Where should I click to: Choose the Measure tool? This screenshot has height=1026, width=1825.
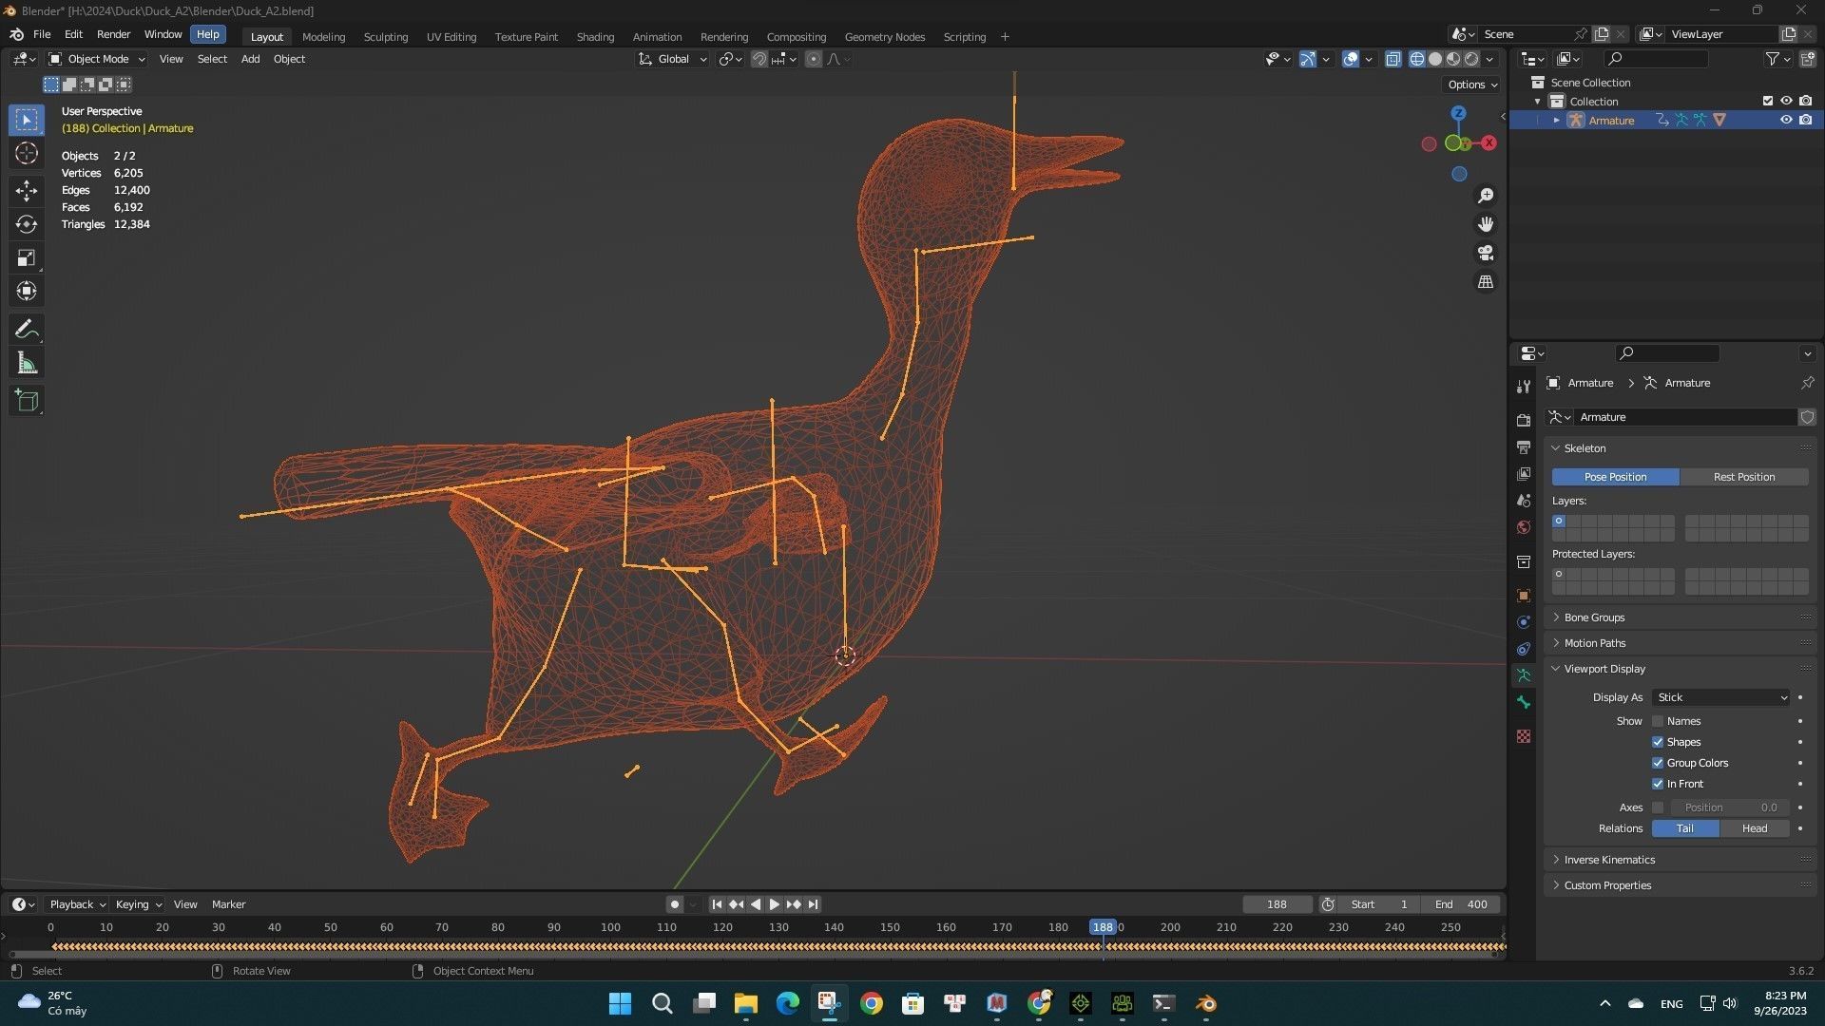coord(27,363)
